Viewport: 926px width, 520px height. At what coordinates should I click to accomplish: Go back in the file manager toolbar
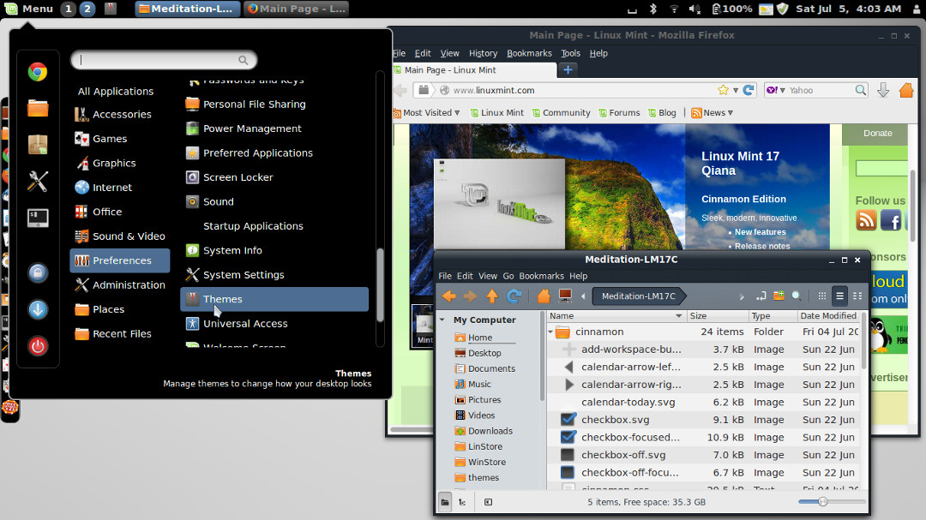[x=448, y=296]
